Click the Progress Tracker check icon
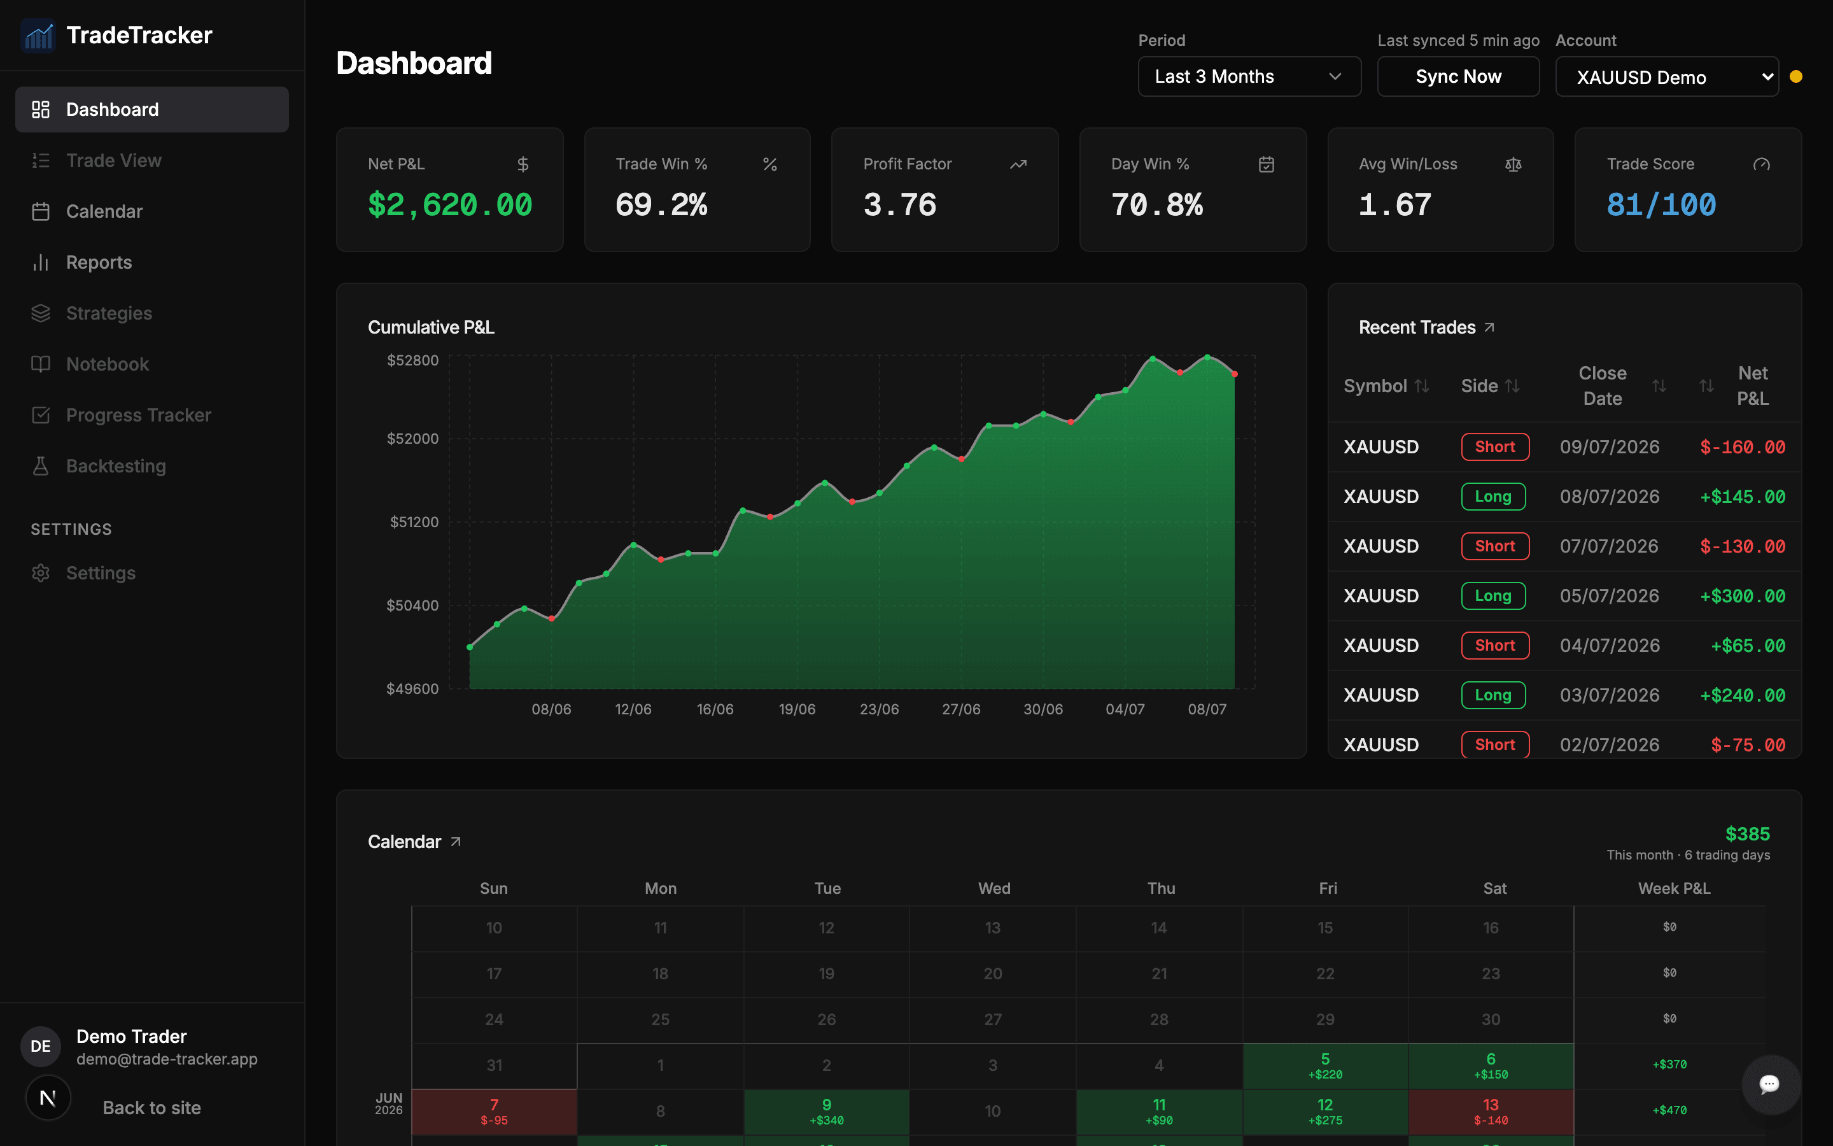The image size is (1833, 1146). tap(41, 414)
